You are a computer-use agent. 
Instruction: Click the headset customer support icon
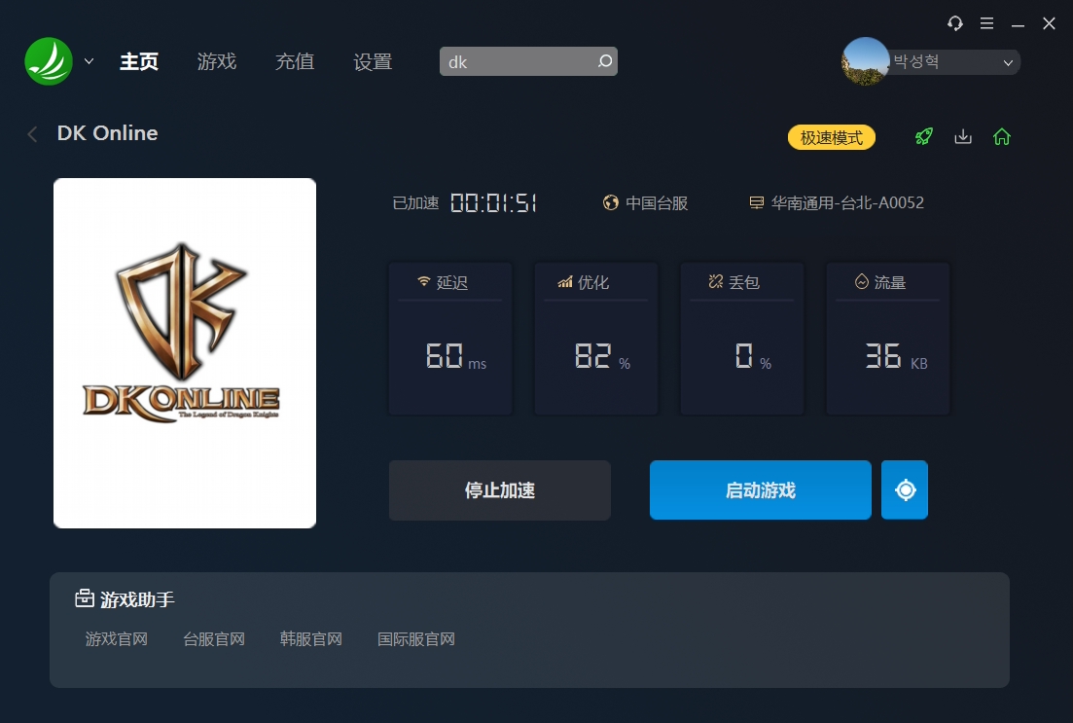[x=955, y=23]
